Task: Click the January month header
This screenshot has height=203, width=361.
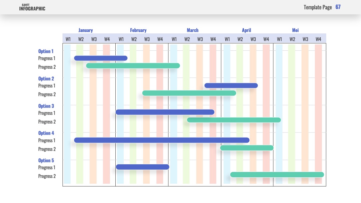Action: (86, 30)
